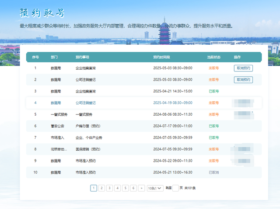The width and height of the screenshot is (280, 209).
Task: Select row 4 公司注销登记 entry
Action: coord(85,103)
